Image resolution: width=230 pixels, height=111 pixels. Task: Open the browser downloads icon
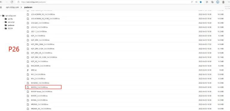pyautogui.click(x=218, y=2)
